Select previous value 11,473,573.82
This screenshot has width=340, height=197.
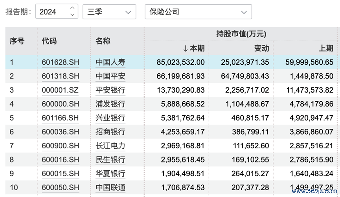[x=310, y=90]
